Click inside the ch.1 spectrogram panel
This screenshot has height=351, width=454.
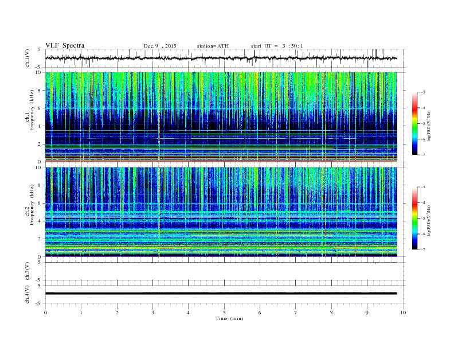coord(221,117)
